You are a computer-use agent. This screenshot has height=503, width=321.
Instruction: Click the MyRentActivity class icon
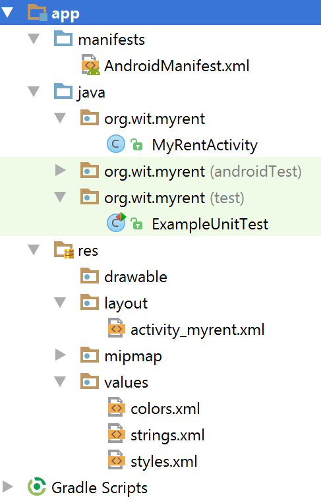116,144
